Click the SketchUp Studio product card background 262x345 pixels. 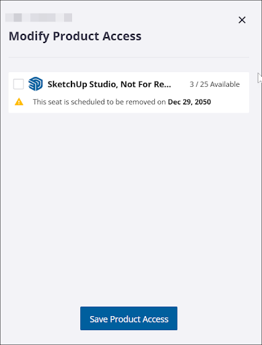[x=129, y=92]
